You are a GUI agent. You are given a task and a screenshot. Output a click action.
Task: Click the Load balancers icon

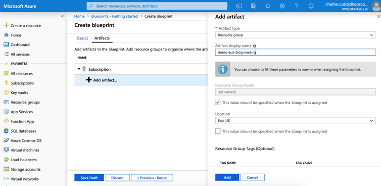click(6, 160)
